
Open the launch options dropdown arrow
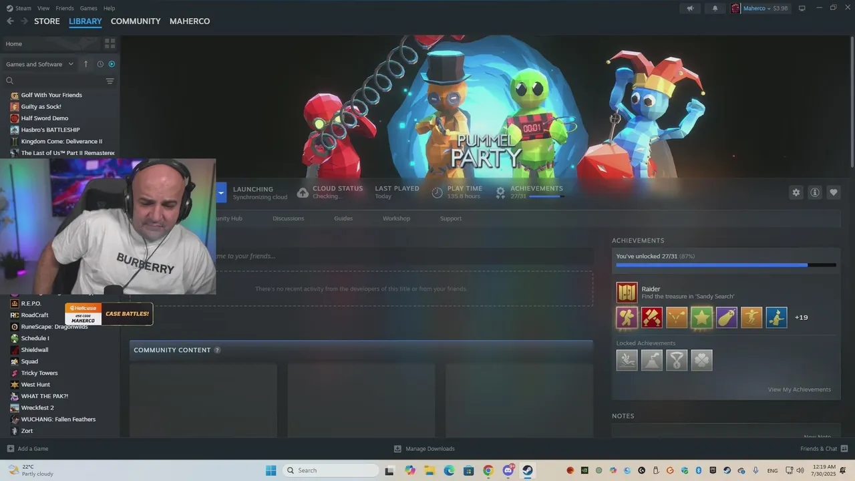(x=221, y=193)
